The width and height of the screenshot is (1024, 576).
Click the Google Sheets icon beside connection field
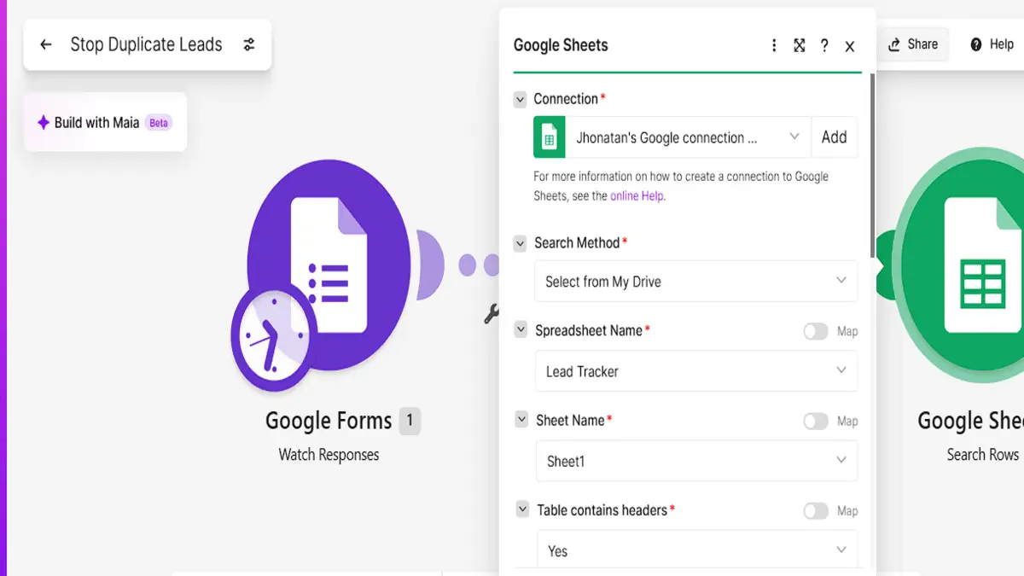(550, 137)
